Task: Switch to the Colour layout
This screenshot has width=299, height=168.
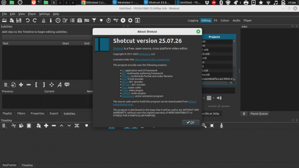Action: tap(225, 21)
